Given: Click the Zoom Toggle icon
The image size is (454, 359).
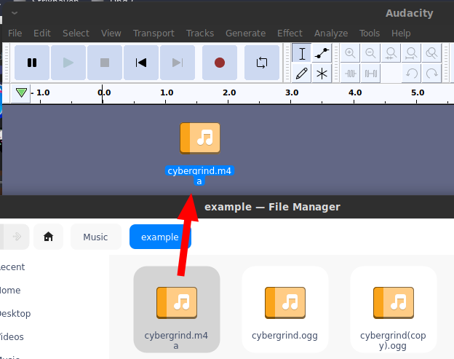Looking at the screenshot, I should 431,53.
